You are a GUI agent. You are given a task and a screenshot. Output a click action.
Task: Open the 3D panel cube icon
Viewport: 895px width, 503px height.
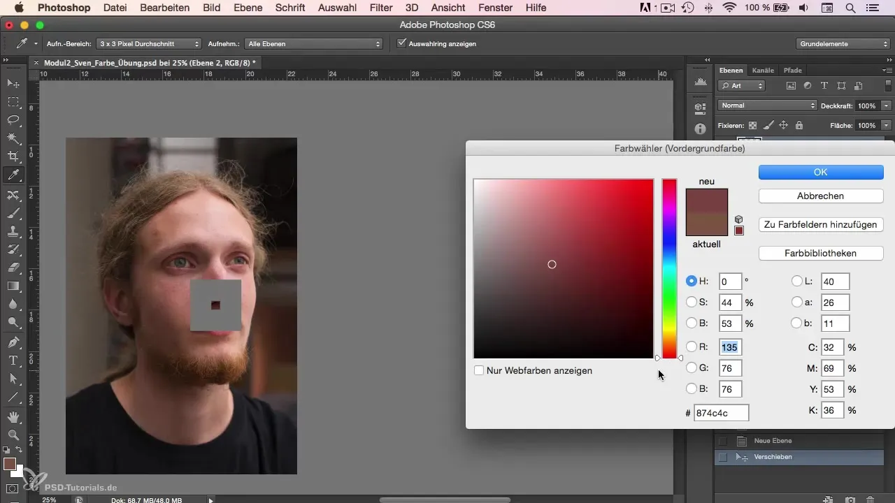click(x=700, y=108)
